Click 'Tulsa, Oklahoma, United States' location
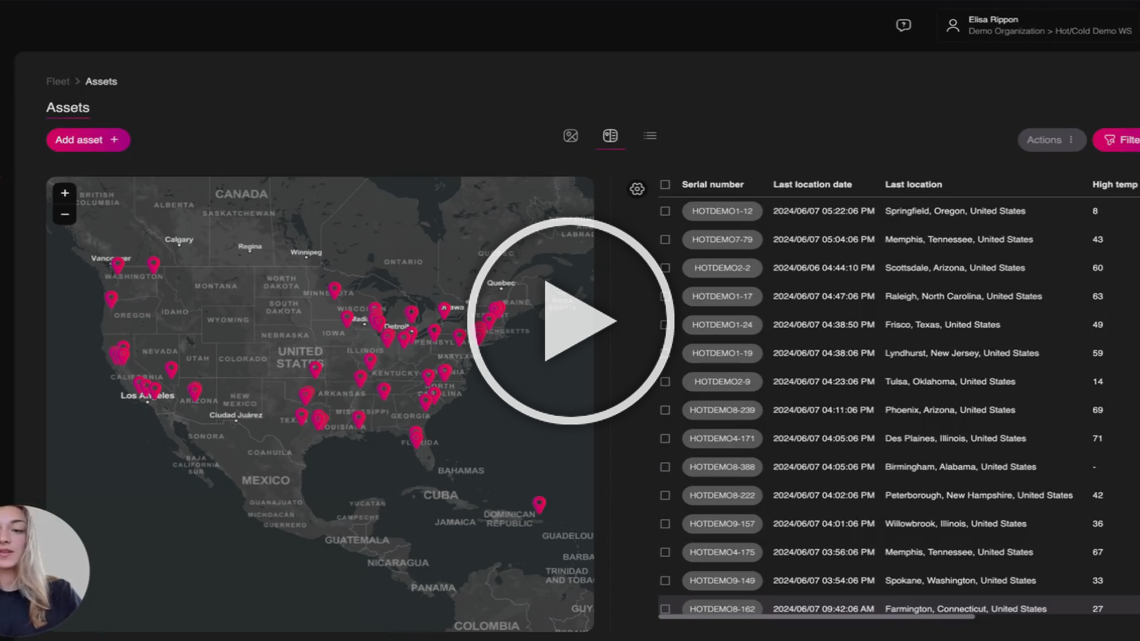The height and width of the screenshot is (641, 1140). tap(950, 382)
